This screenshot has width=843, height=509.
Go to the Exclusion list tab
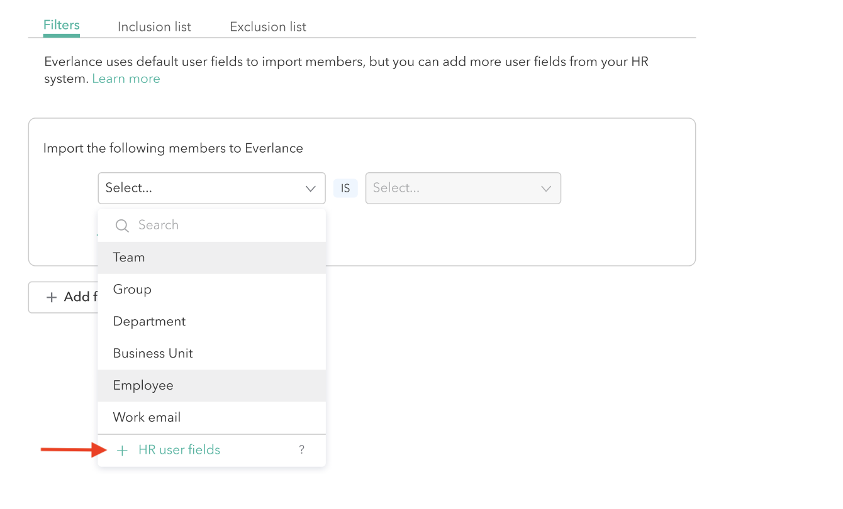click(268, 27)
